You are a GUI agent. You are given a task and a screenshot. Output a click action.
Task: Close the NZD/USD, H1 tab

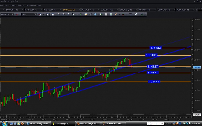coord(98,10)
